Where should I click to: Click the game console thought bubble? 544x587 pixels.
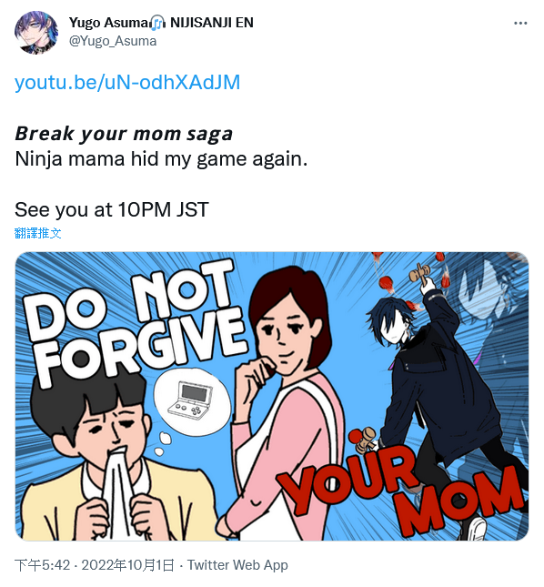point(192,403)
